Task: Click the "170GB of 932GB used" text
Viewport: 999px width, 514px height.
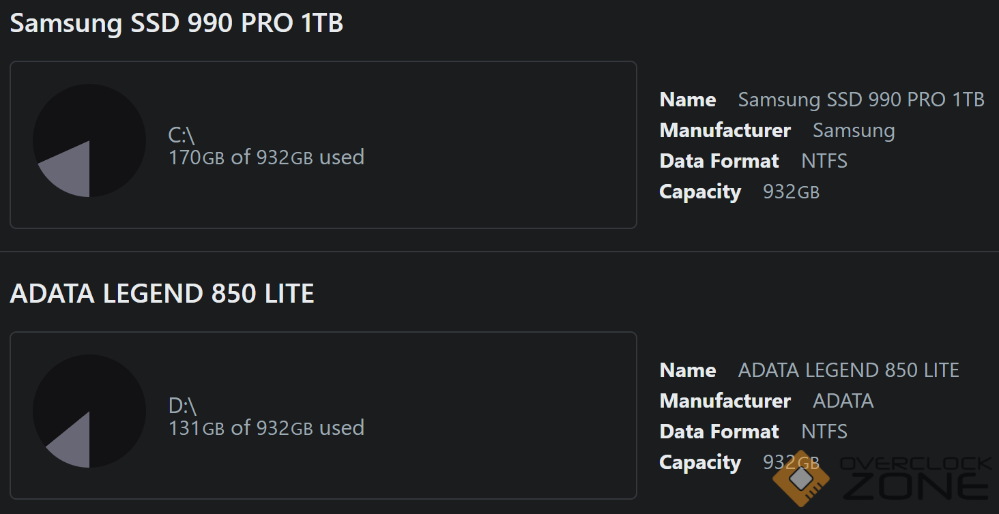Action: pos(266,157)
